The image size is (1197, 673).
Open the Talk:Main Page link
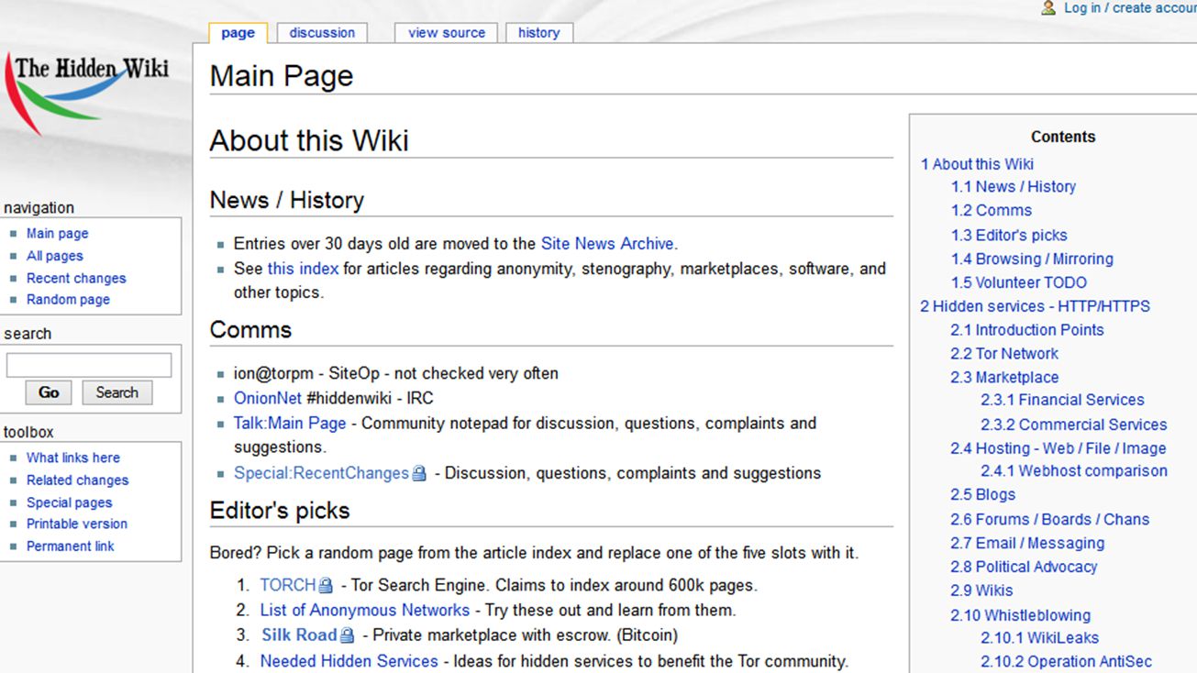pos(290,424)
